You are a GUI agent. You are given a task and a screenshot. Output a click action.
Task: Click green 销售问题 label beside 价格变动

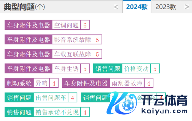click(107, 69)
